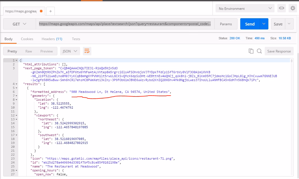Collapse the geometry object at line 7

point(17,96)
